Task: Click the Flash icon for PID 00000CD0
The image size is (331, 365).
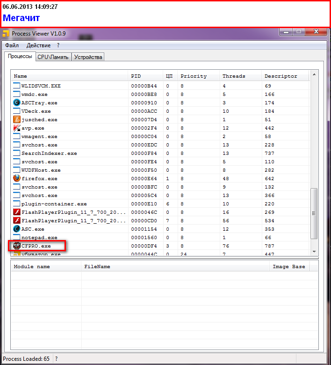Action: pyautogui.click(x=16, y=220)
